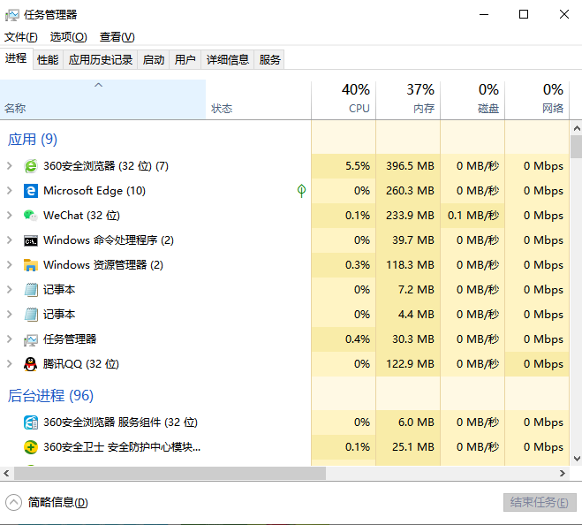Click the 360安全卫士 shield icon

[31, 447]
